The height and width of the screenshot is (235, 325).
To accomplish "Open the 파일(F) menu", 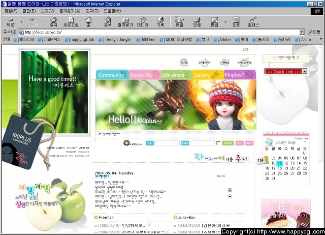I will pos(11,11).
